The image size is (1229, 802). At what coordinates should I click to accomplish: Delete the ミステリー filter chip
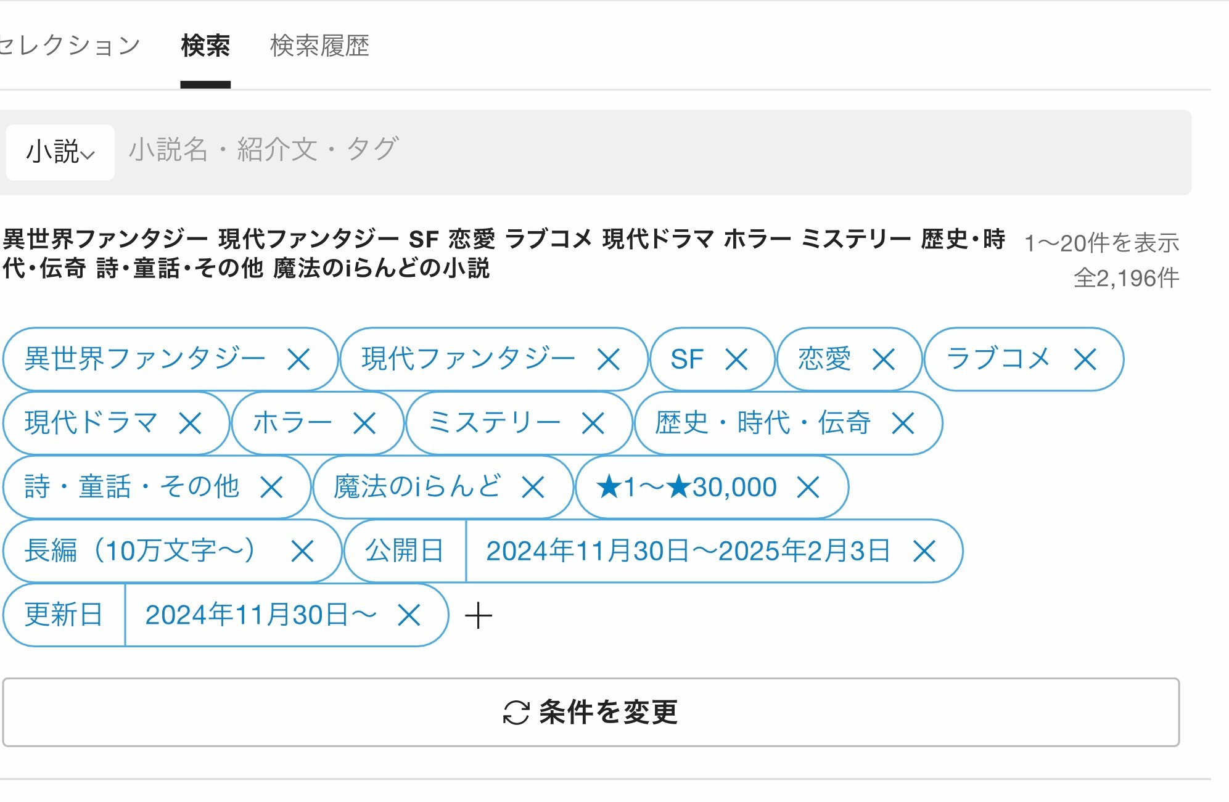[593, 424]
